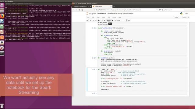Open the View menu in Jupyter
Screen dimensions: 195x109
click(x=98, y=17)
